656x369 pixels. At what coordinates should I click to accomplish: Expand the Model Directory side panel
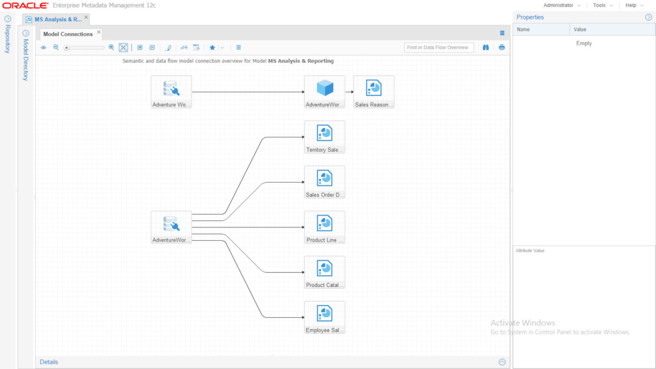(x=26, y=33)
